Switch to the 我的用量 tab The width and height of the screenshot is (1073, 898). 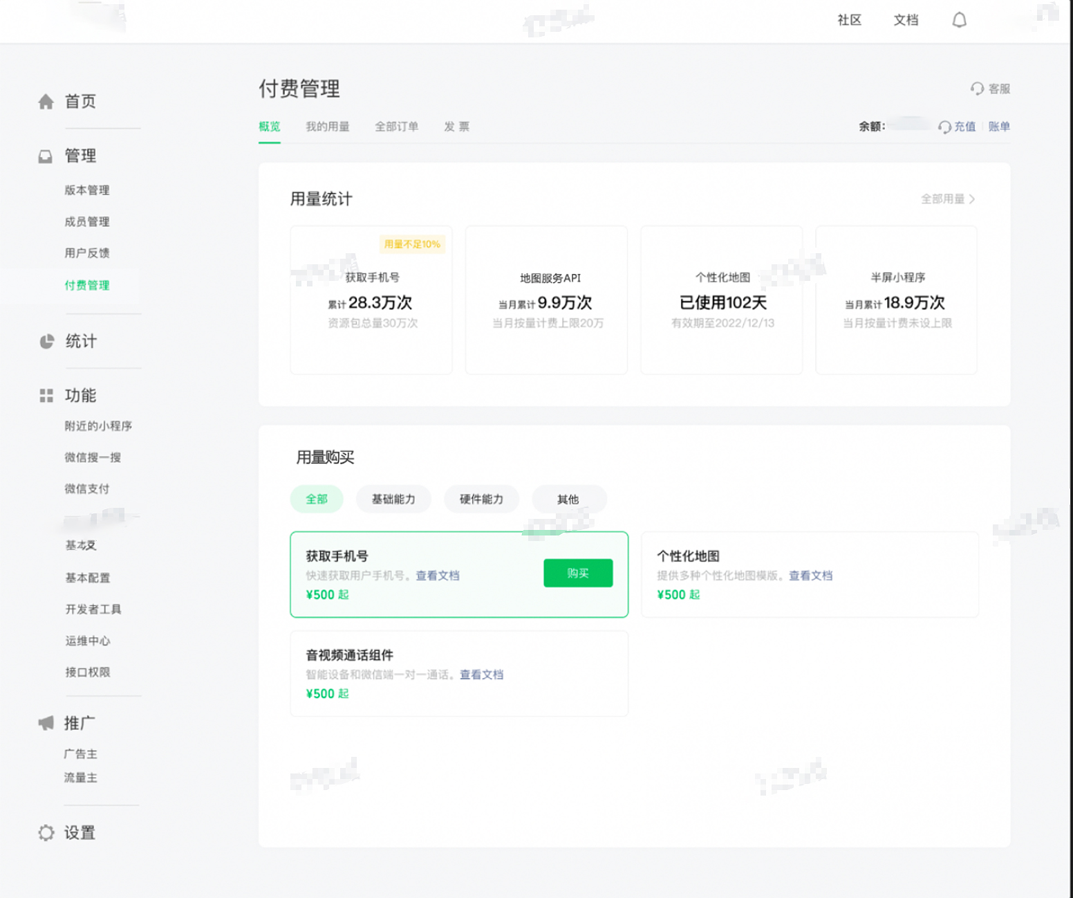(328, 127)
